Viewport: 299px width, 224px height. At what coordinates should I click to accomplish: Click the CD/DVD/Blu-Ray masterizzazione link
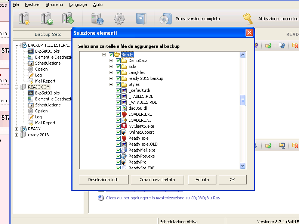163,198
